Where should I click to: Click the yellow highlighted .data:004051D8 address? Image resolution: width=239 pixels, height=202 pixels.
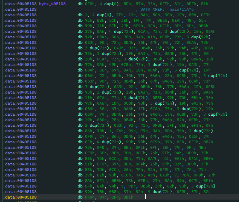(x=20, y=197)
